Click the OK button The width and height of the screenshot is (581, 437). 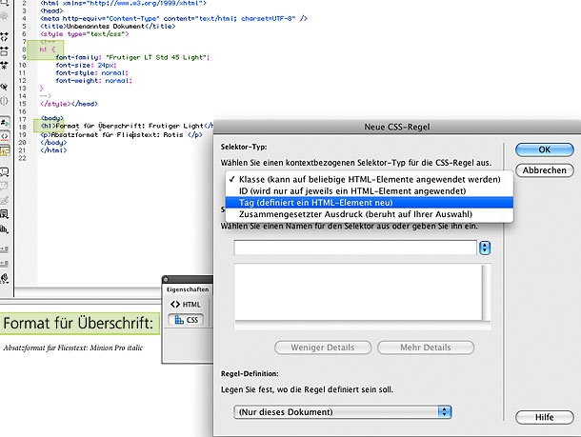point(545,149)
